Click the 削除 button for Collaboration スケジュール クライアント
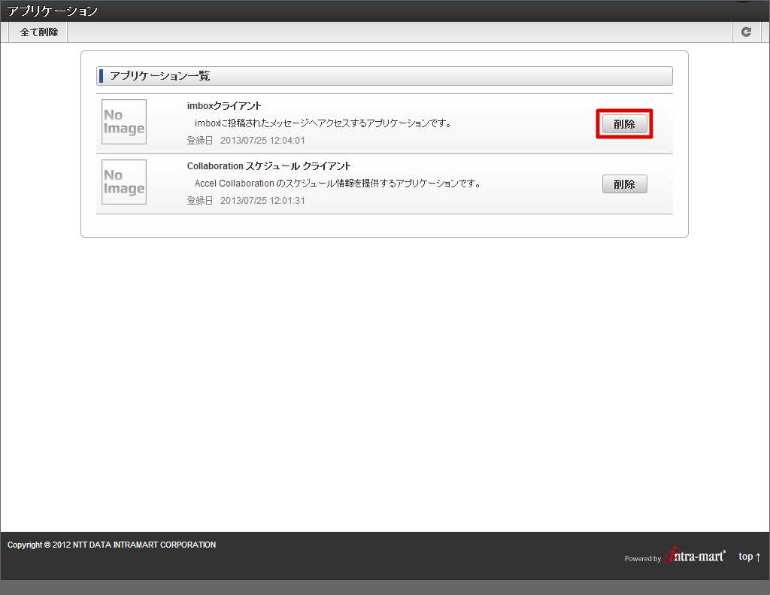Viewport: 770px width, 595px height. pos(624,184)
